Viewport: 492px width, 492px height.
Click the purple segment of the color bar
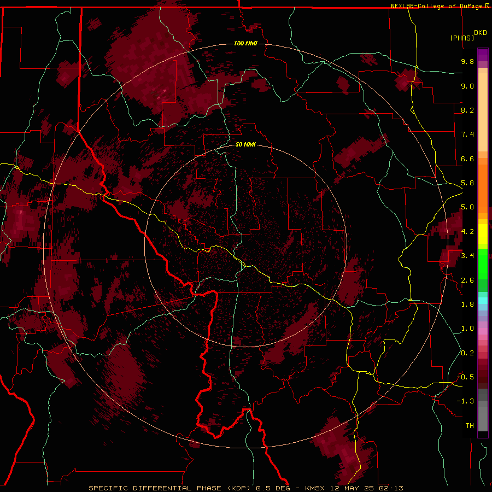pyautogui.click(x=483, y=55)
